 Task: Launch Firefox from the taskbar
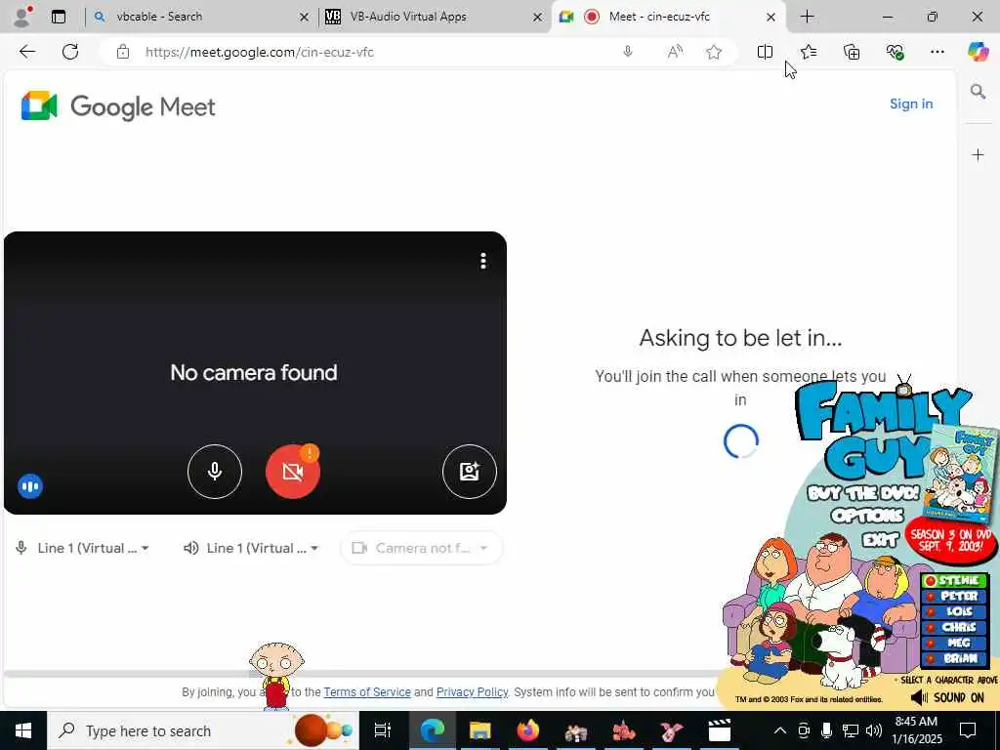pyautogui.click(x=528, y=730)
